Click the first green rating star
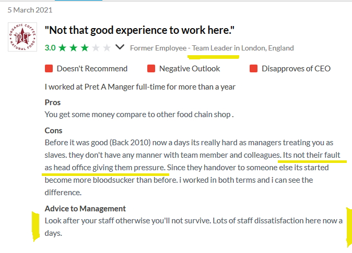 coord(63,48)
